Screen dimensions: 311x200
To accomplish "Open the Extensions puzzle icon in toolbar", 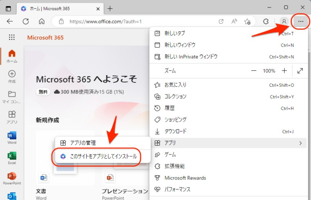I will coord(266,21).
